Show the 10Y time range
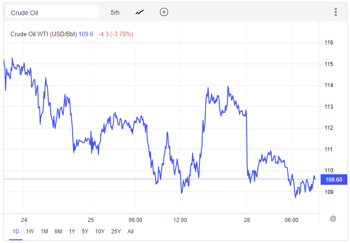350x243 pixels. tap(100, 232)
